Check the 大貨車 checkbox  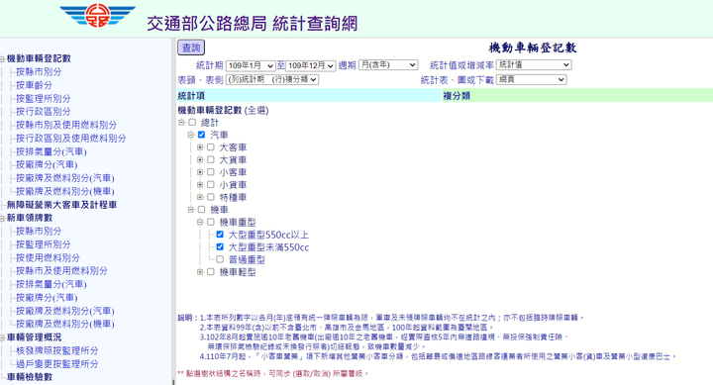tap(211, 159)
